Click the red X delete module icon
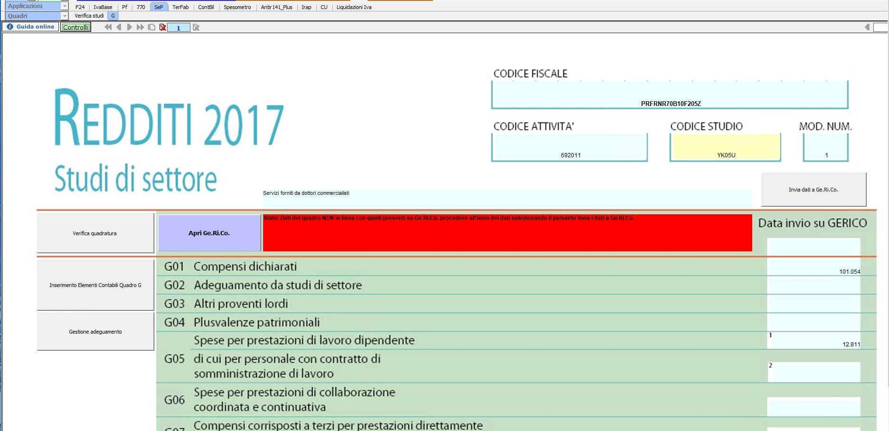Image resolution: width=889 pixels, height=431 pixels. (x=163, y=28)
